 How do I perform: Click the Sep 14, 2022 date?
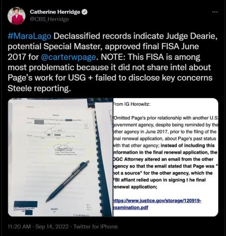pos(52,227)
